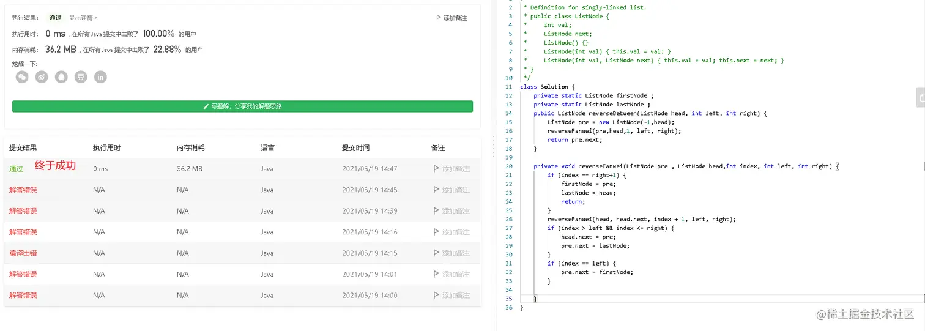Open the 通过 submission from 14:47
The width and height of the screenshot is (925, 331).
tap(16, 169)
